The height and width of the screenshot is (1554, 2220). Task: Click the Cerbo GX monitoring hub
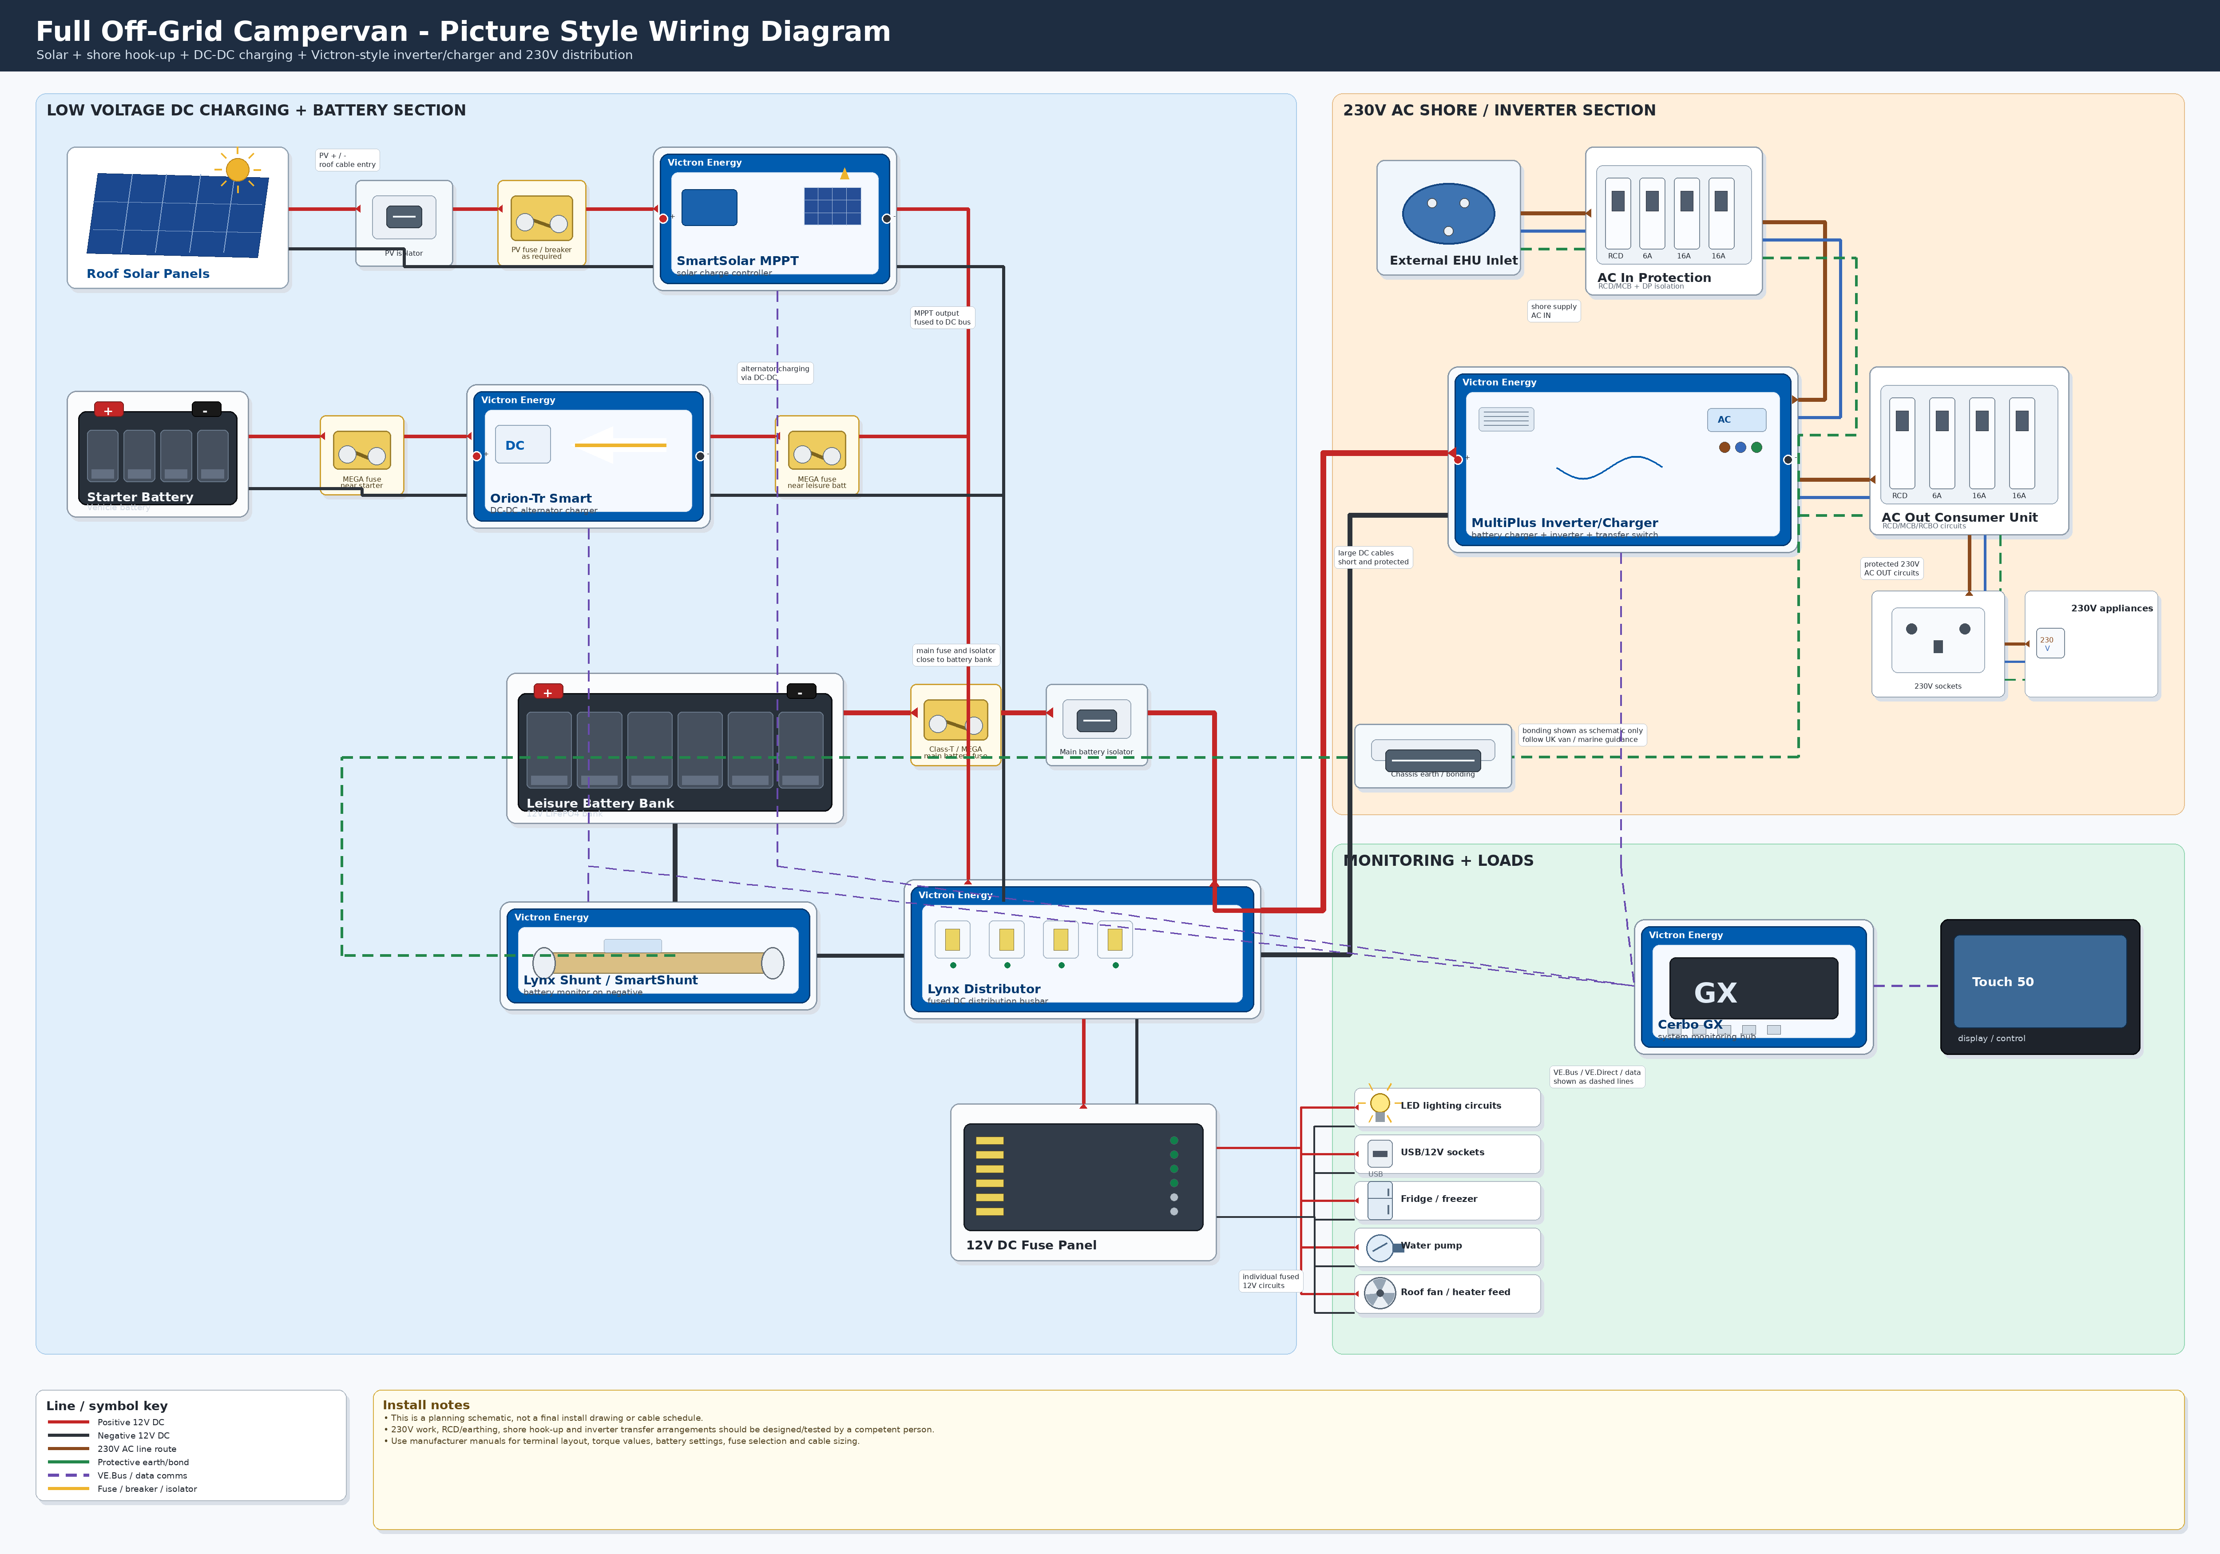click(x=1754, y=987)
